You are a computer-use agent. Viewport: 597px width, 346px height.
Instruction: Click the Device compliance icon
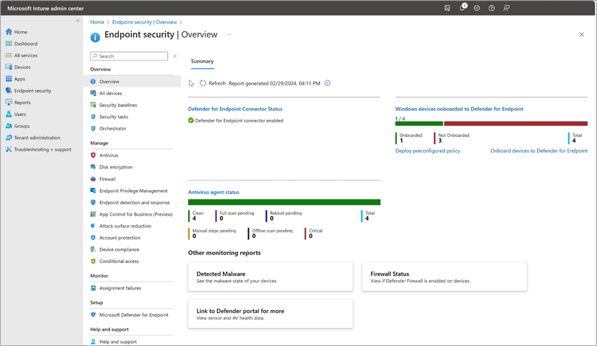(93, 250)
